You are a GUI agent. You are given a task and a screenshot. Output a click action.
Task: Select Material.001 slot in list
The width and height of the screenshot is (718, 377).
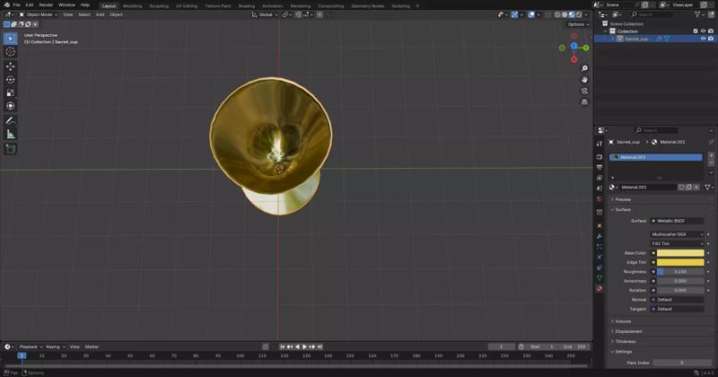coord(656,158)
